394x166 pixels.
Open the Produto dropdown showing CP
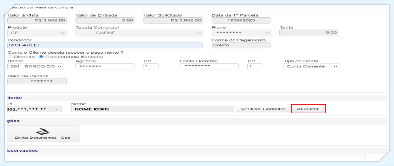pos(37,33)
